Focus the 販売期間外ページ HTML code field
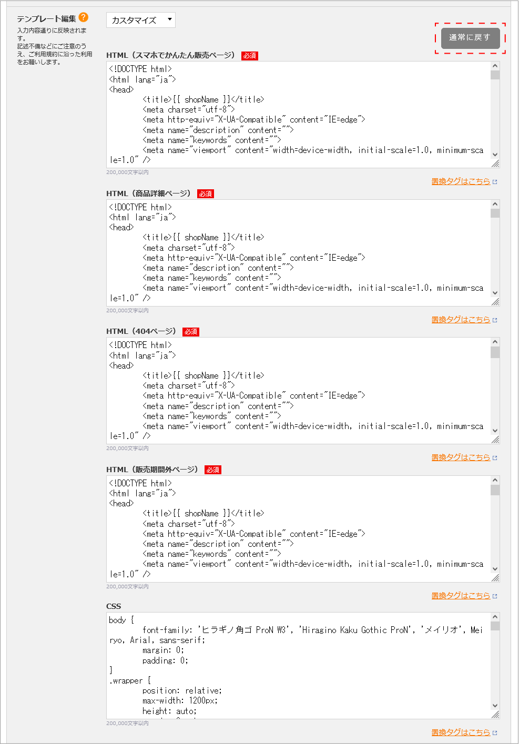This screenshot has height=744, width=519. pyautogui.click(x=298, y=529)
